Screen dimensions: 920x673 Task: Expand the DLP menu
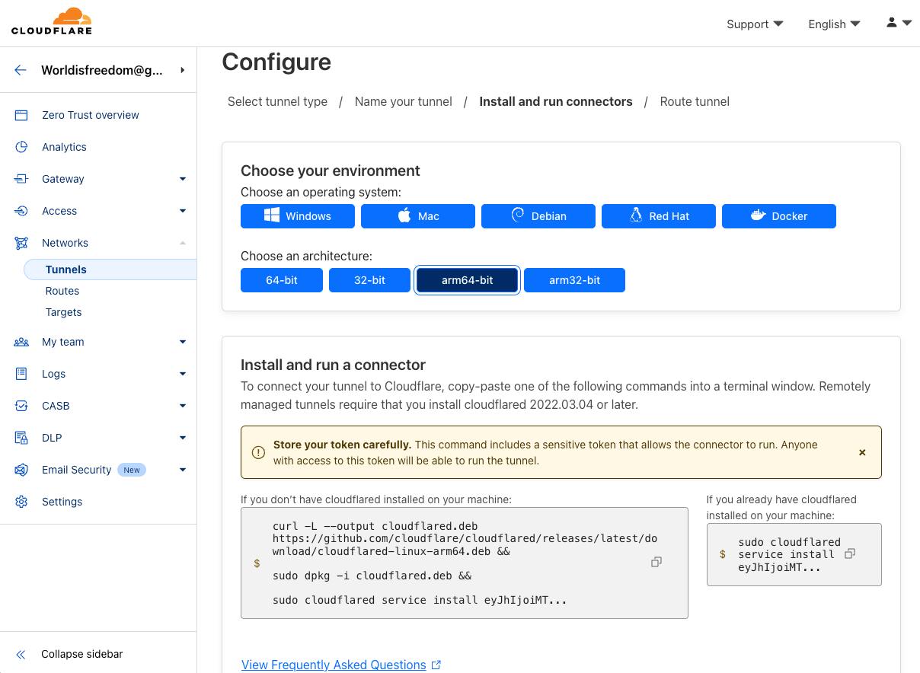click(x=183, y=438)
